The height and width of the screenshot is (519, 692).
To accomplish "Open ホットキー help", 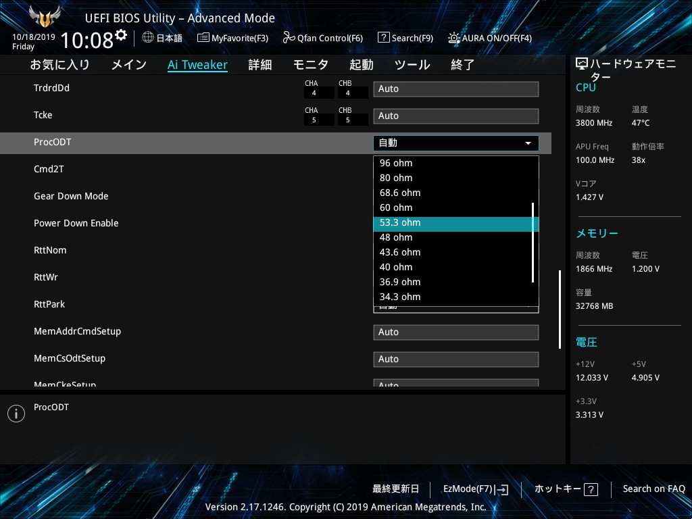I will (x=566, y=489).
